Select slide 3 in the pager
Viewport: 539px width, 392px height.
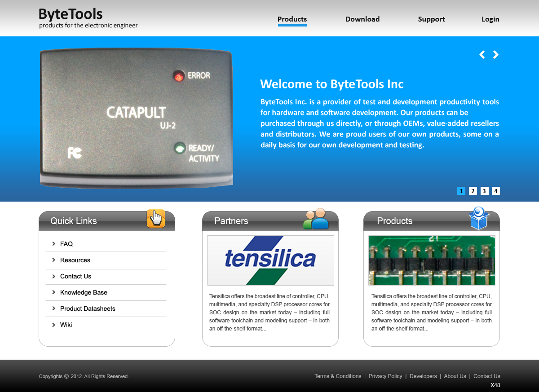point(484,191)
